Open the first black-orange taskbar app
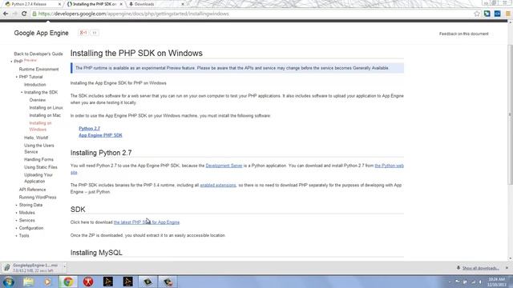Viewport: 513px width, 288px height. pos(108,282)
